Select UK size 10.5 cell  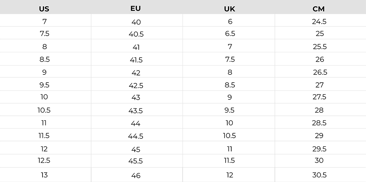click(x=229, y=135)
